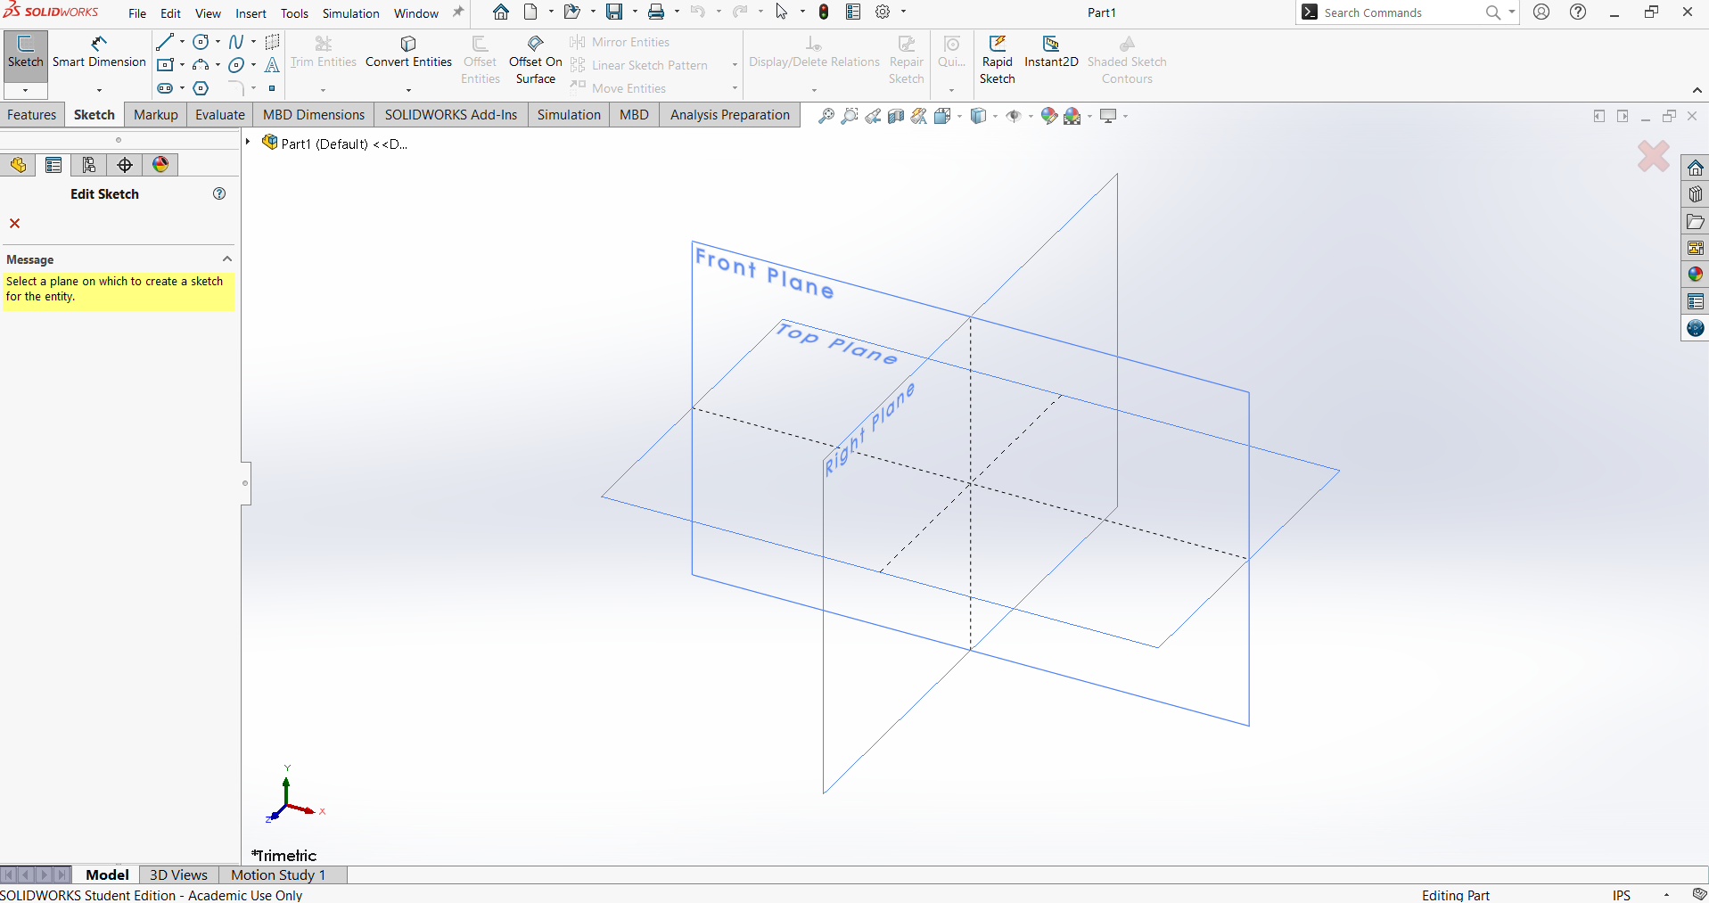
Task: Open the DimXpertManager tab
Action: tap(125, 165)
